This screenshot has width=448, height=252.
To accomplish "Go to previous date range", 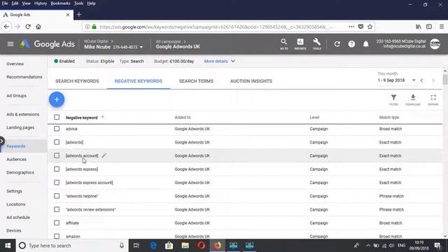I will (421, 80).
